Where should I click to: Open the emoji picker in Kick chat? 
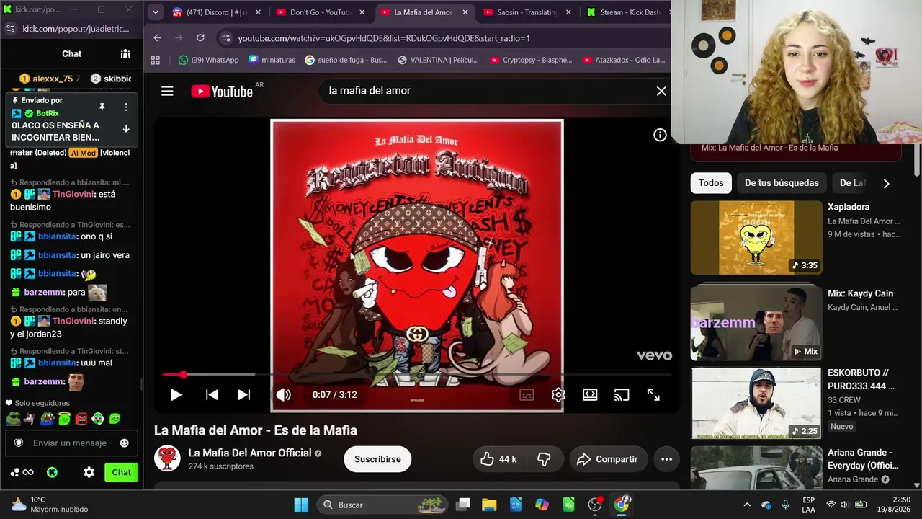pyautogui.click(x=125, y=443)
